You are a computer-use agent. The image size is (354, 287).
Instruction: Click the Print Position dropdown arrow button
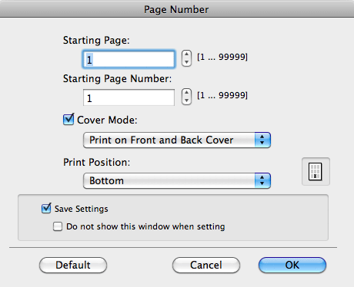[262, 180]
